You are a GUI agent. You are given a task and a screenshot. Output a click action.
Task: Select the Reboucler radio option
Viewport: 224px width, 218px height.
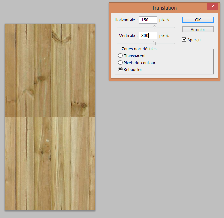point(120,69)
